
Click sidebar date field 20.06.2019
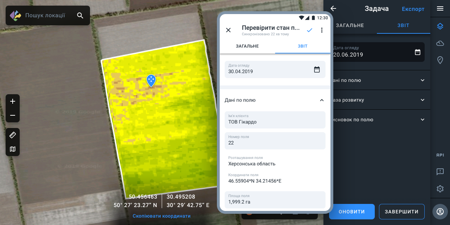click(x=378, y=52)
